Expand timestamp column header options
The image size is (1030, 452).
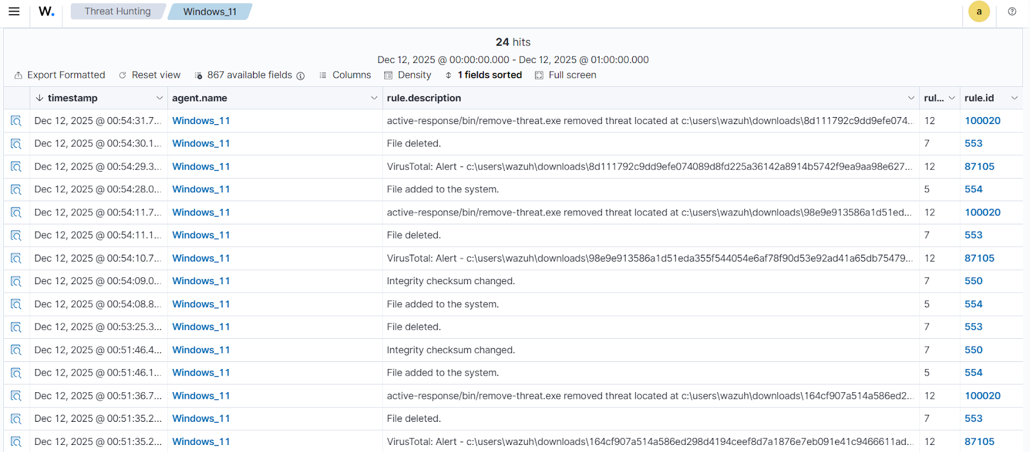(159, 98)
